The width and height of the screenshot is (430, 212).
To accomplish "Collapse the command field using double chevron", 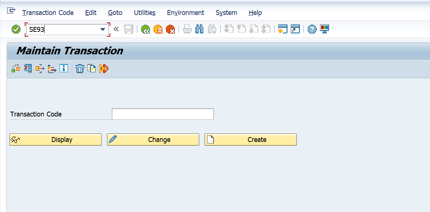I will tap(116, 29).
